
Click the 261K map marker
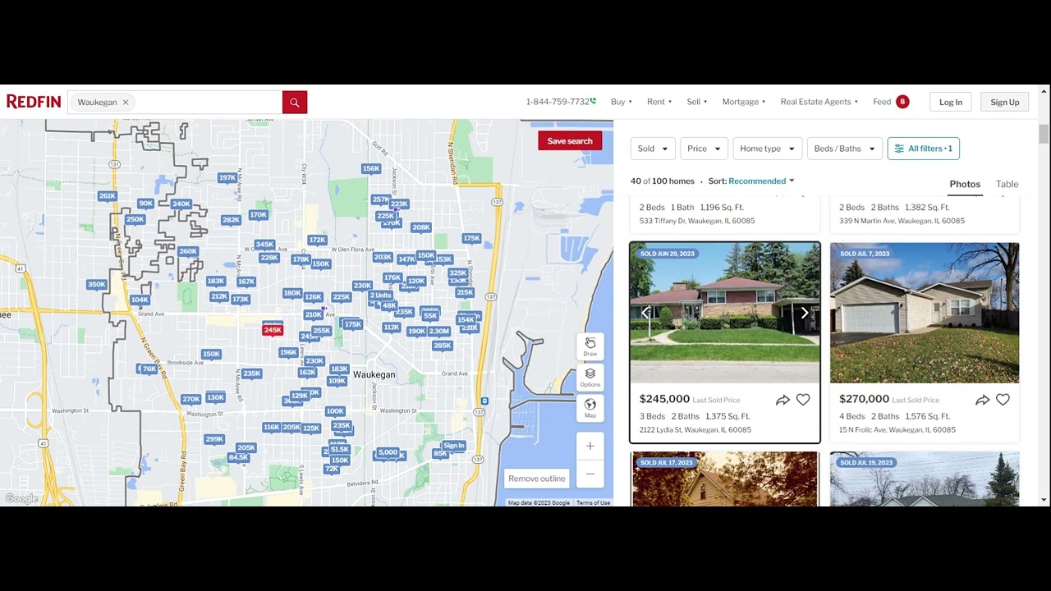pyautogui.click(x=107, y=196)
